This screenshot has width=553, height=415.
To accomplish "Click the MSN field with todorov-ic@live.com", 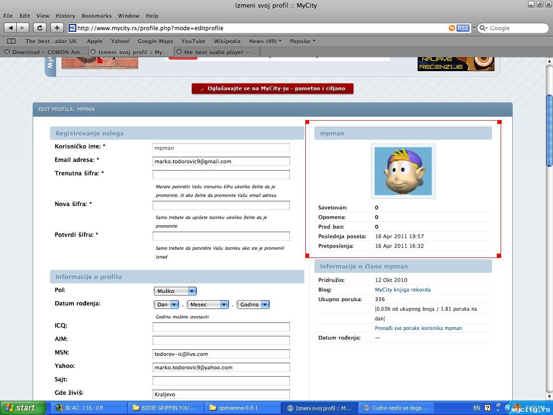I will click(x=221, y=354).
